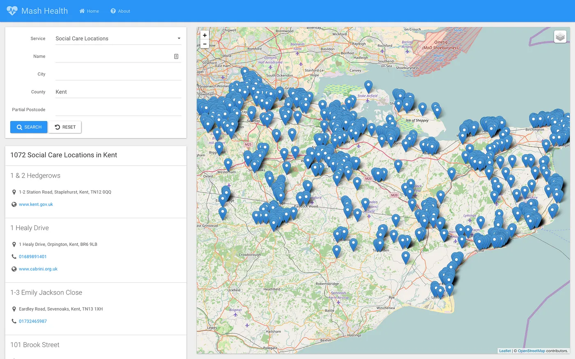This screenshot has width=575, height=359.
Task: Click the map marker near Stoke Airfield
Action: point(368,87)
